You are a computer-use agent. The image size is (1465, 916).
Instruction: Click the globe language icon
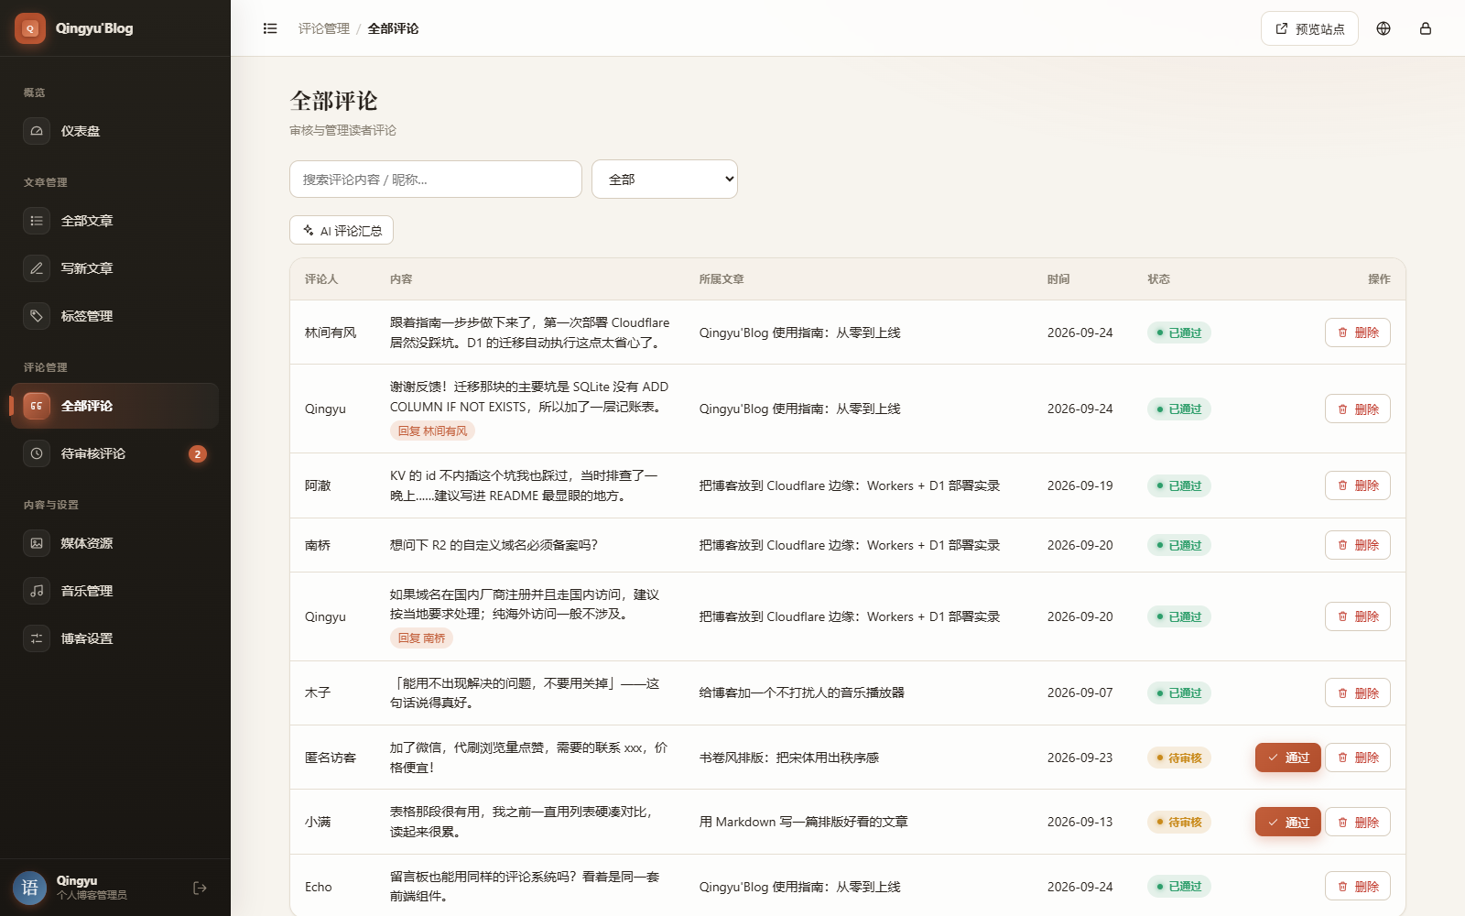tap(1384, 28)
